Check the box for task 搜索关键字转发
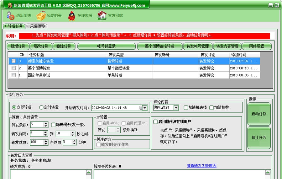The height and width of the screenshot is (179, 282). [14, 61]
